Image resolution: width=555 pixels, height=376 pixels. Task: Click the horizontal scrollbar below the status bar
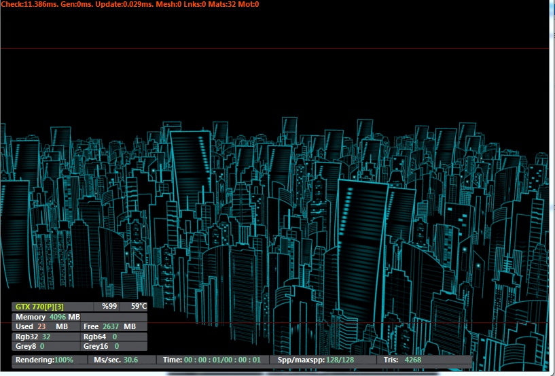[x=302, y=373]
